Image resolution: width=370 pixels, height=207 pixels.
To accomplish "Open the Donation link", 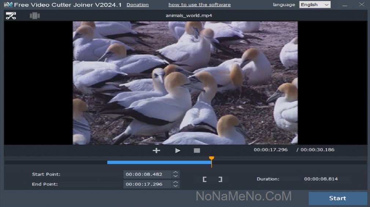I will point(138,5).
